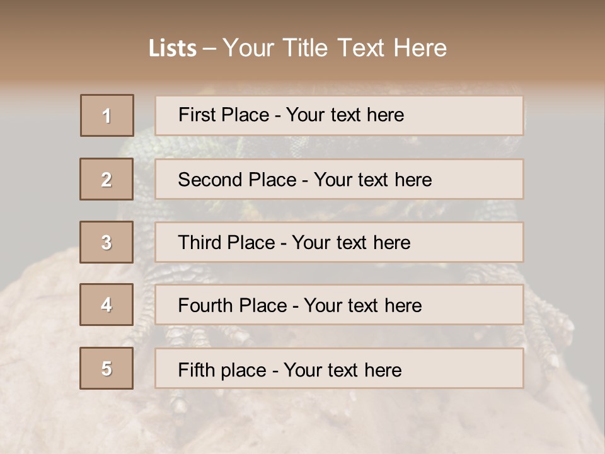Click "Your text here" in Second Place row

tap(372, 180)
